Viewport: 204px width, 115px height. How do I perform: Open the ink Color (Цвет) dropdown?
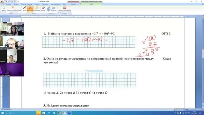[49, 9]
